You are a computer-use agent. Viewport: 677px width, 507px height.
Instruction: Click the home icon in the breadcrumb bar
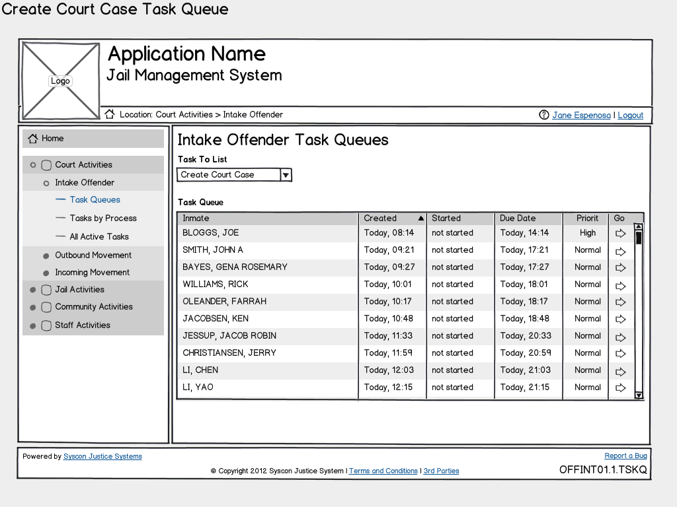[110, 114]
